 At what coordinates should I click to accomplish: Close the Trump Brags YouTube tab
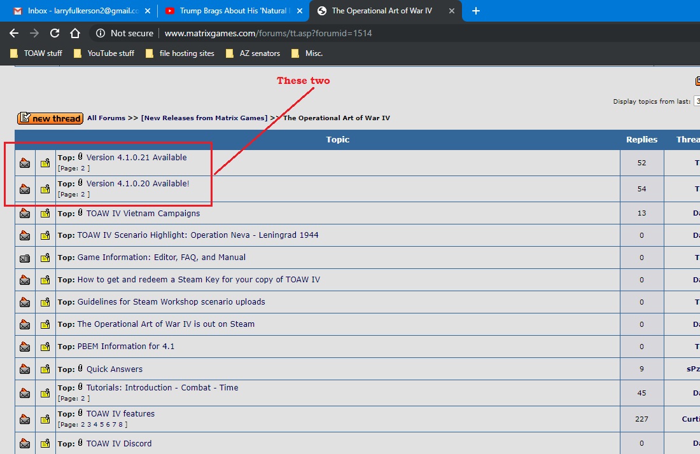pyautogui.click(x=300, y=11)
